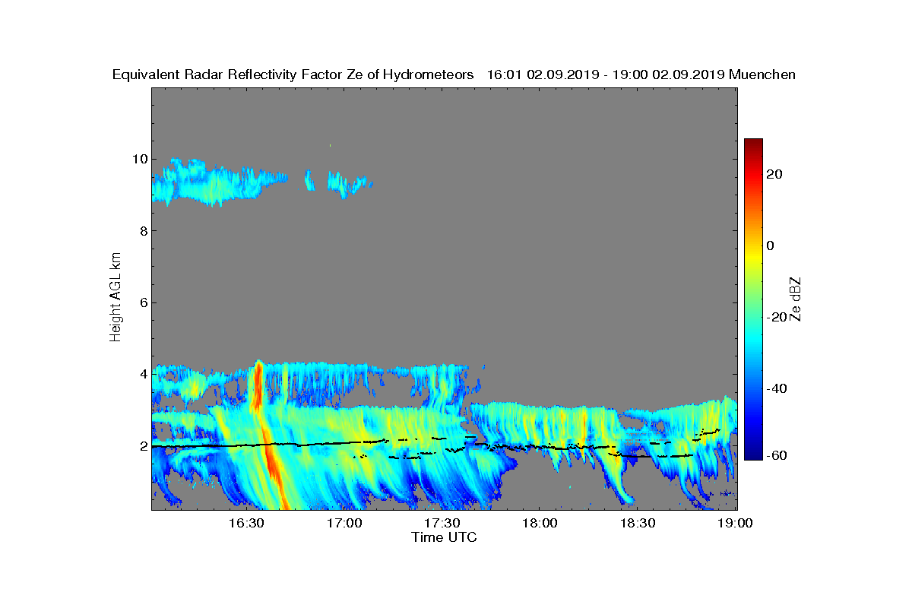Click the date range text '16:01 02.09.2019 - 19:00 02.09.2019 Muenchen'
This screenshot has height=608, width=912.
click(641, 75)
